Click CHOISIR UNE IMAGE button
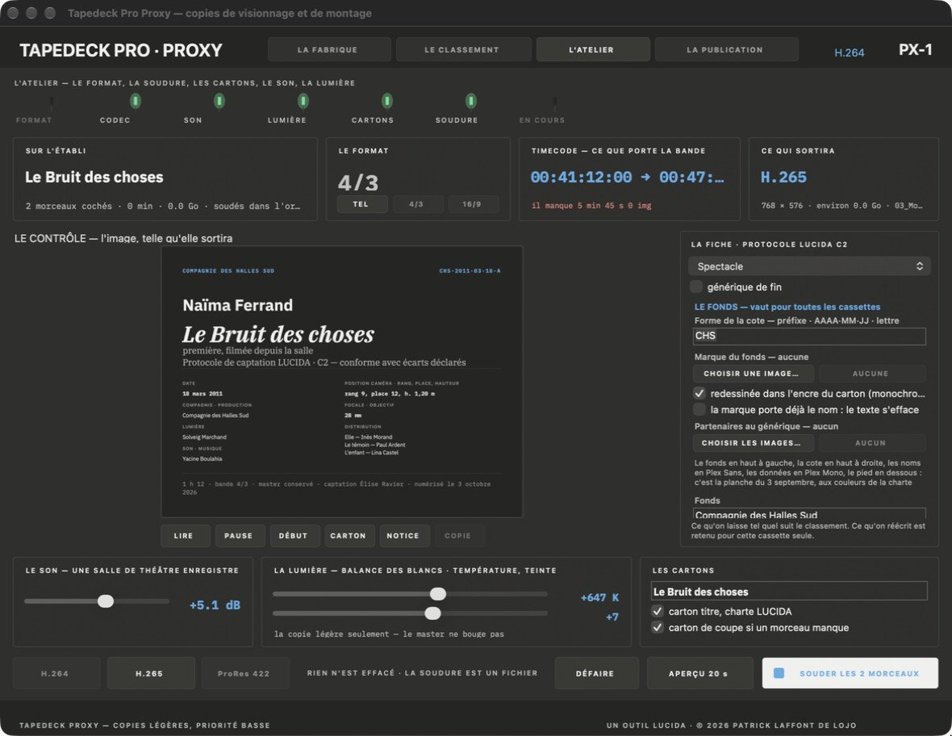Image resolution: width=952 pixels, height=736 pixels. (x=752, y=374)
